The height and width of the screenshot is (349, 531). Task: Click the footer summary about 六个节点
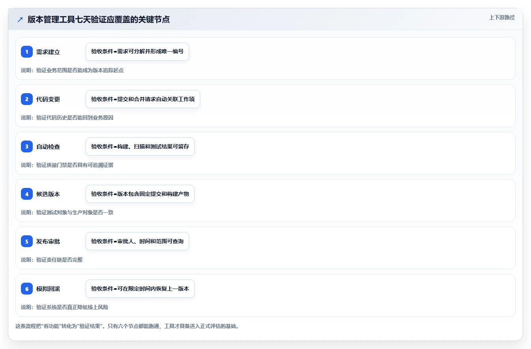[127, 326]
